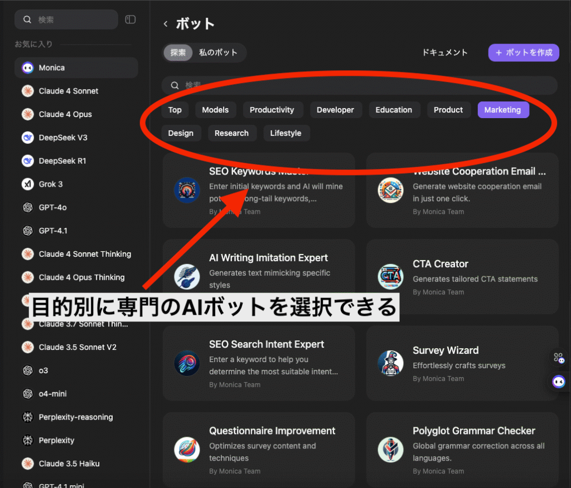Click the o4-mini model icon
This screenshot has height=488, width=571.
coord(28,394)
